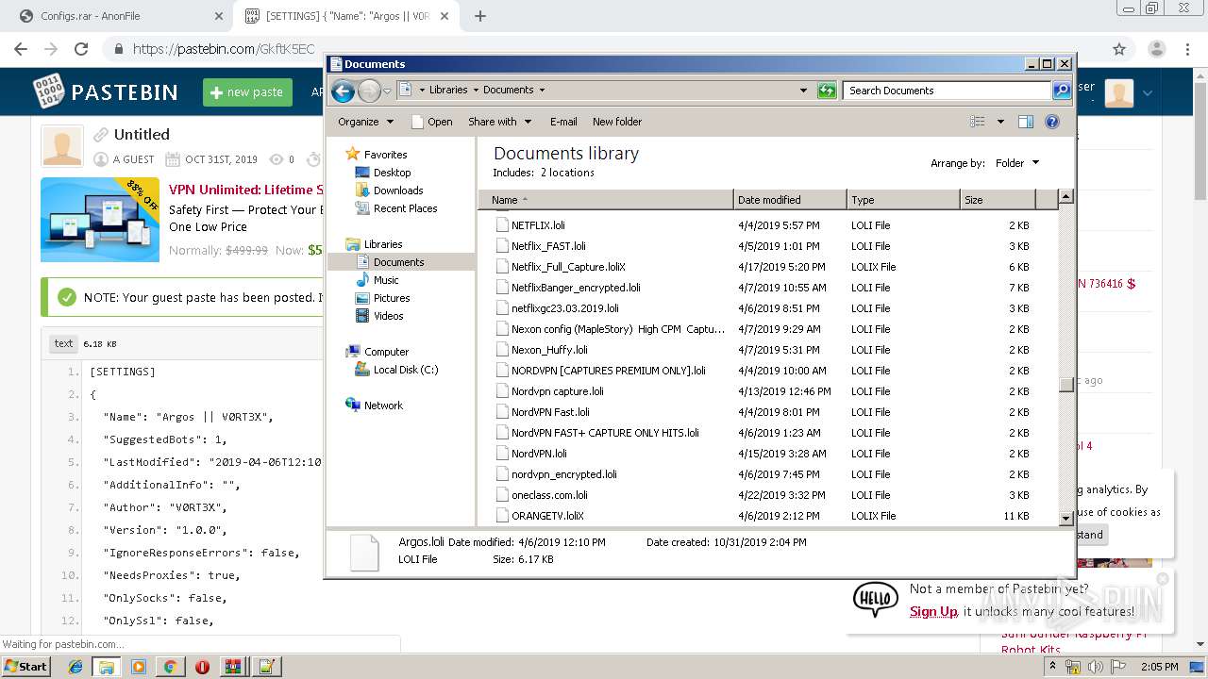Click VPN Unlimited ad headline link
This screenshot has width=1208, height=679.
click(245, 190)
